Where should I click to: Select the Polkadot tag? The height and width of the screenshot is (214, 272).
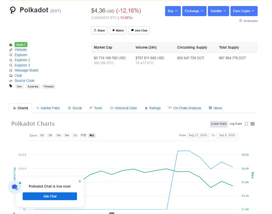coord(49,86)
